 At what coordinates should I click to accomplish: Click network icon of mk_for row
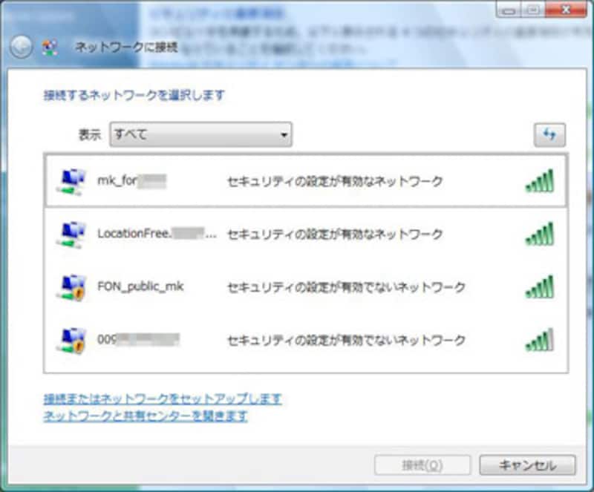pos(71,182)
